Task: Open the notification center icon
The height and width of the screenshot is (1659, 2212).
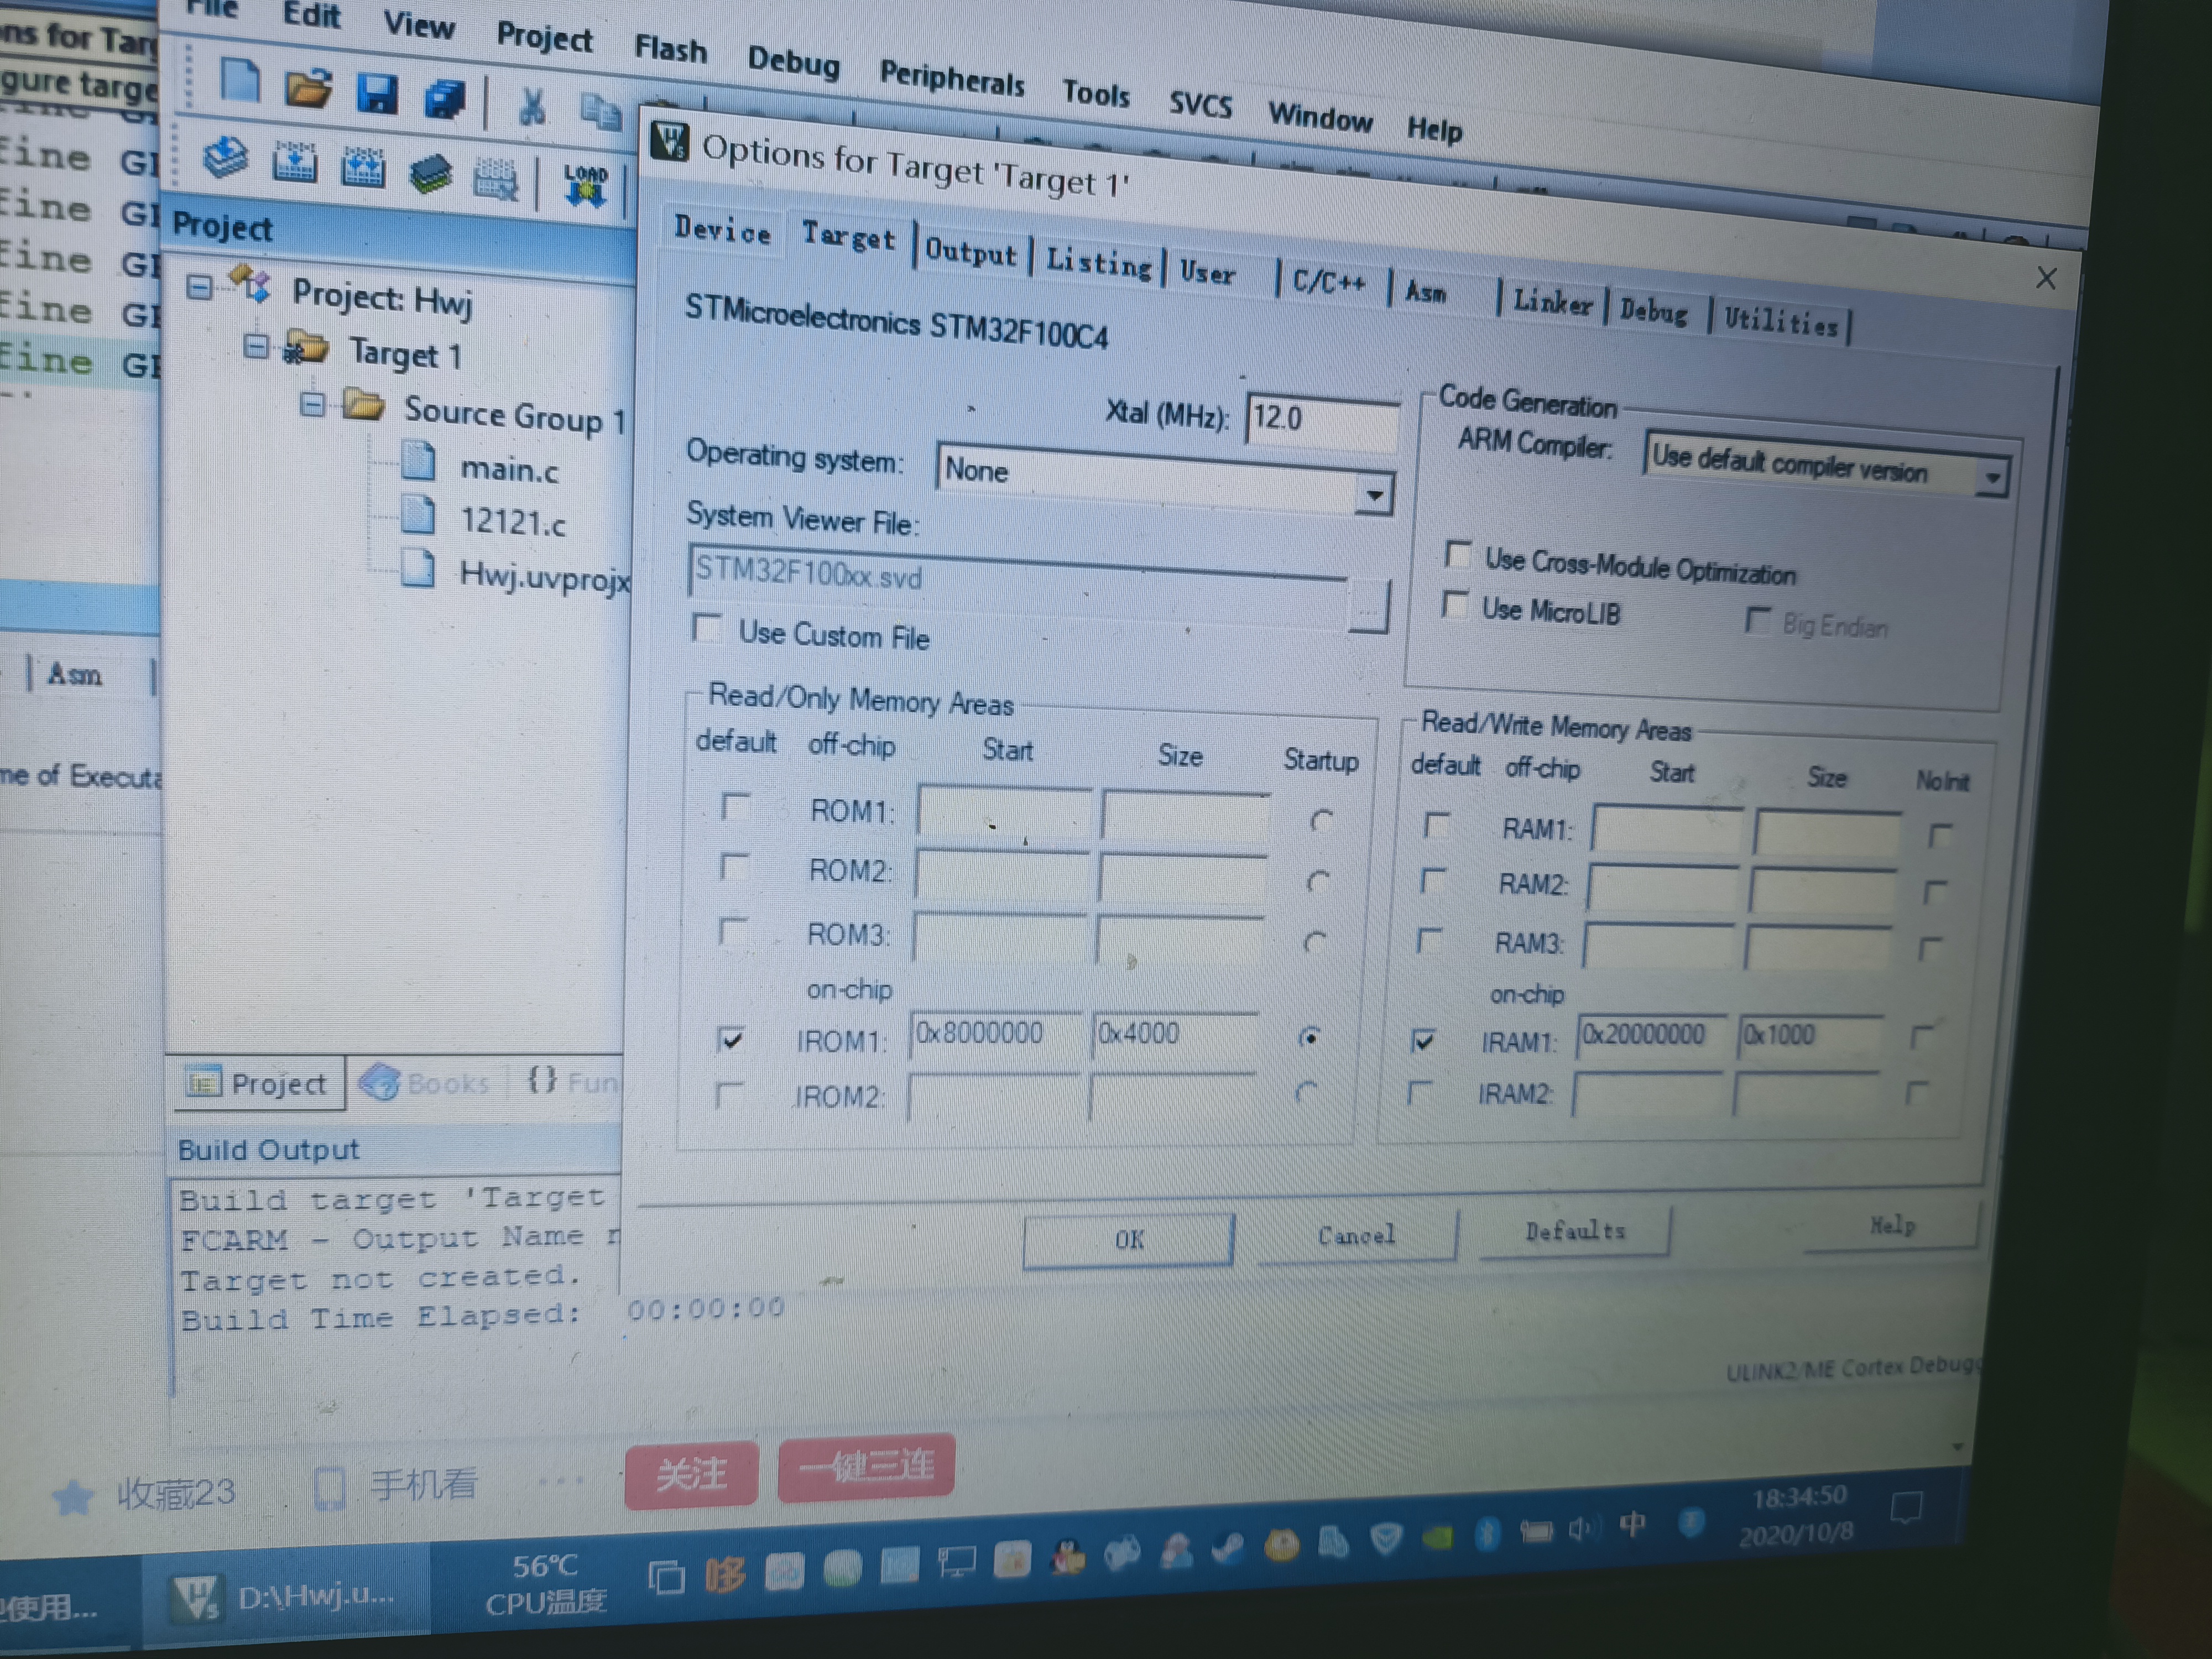Action: [x=1906, y=1506]
